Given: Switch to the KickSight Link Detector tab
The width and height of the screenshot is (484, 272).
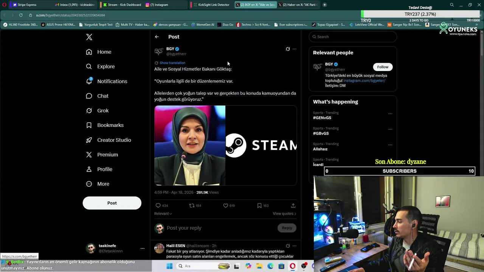Looking at the screenshot, I should 212,5.
